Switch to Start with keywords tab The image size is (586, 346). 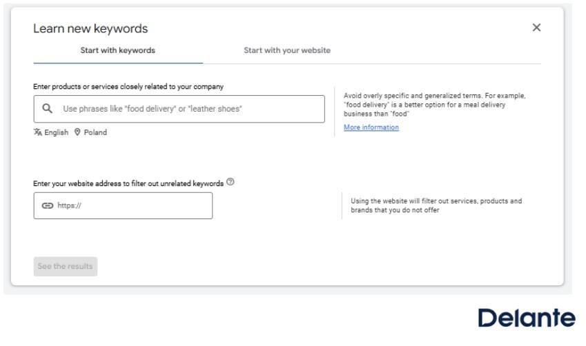tap(118, 50)
